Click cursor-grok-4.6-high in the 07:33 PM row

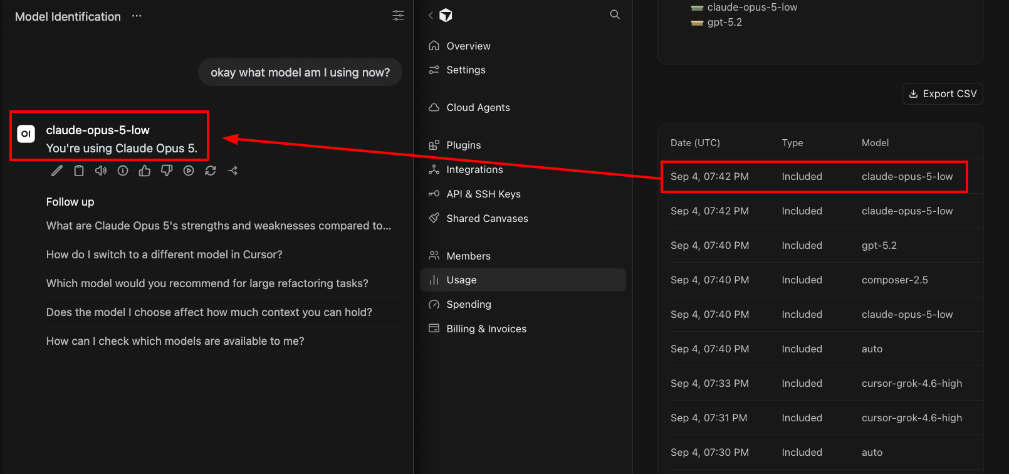point(912,383)
